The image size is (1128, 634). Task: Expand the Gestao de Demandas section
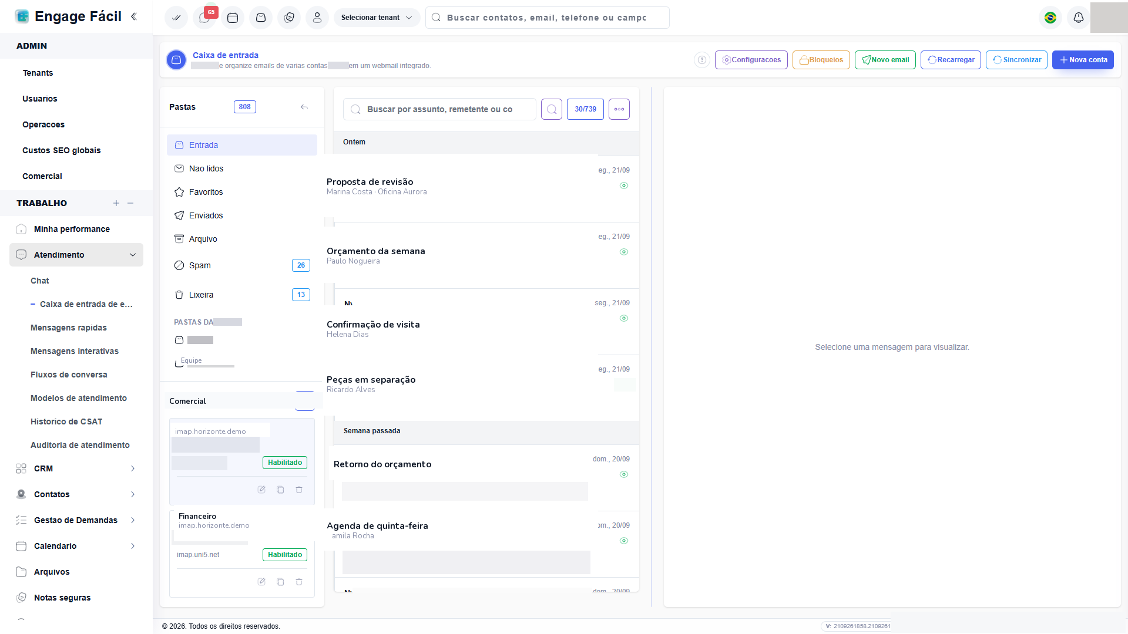coord(76,520)
